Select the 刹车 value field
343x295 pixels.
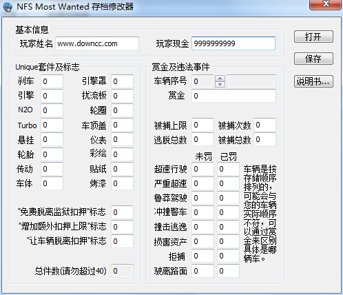pos(52,81)
